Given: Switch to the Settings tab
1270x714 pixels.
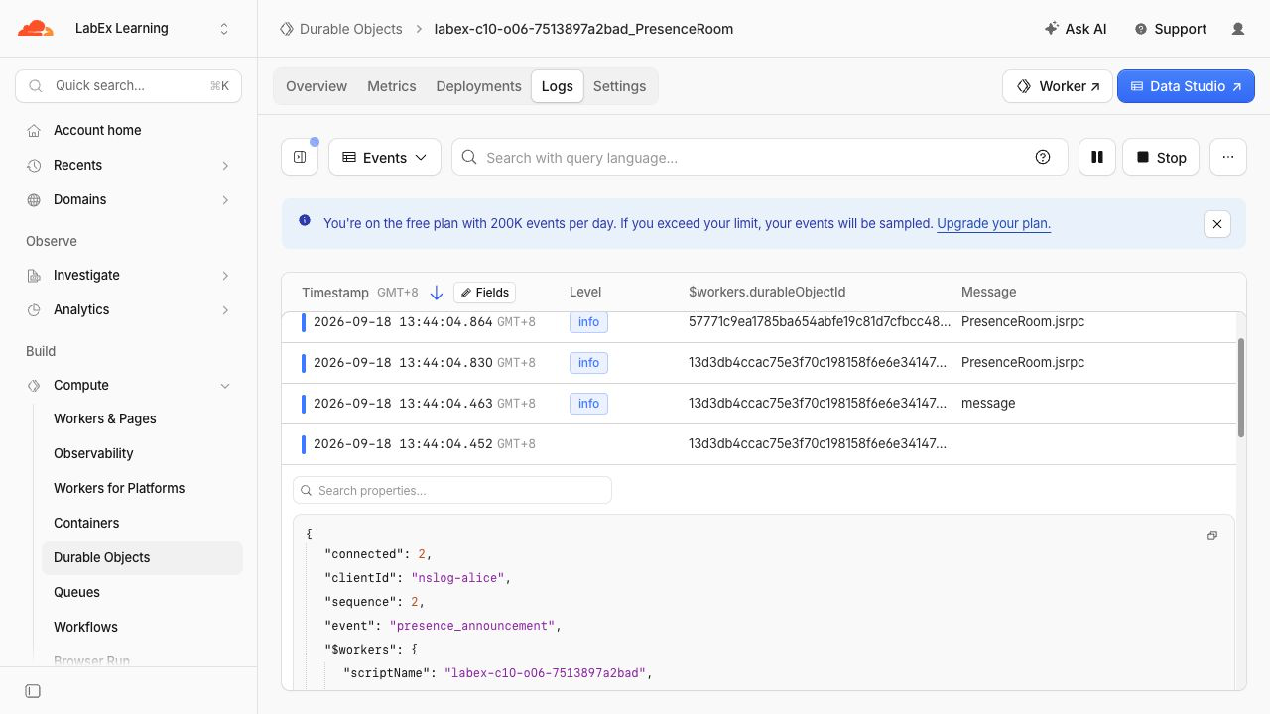Looking at the screenshot, I should (x=620, y=86).
